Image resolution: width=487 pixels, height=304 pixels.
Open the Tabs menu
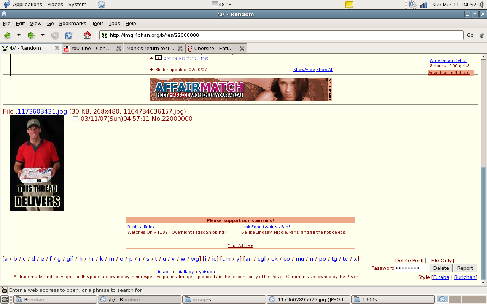(x=115, y=23)
